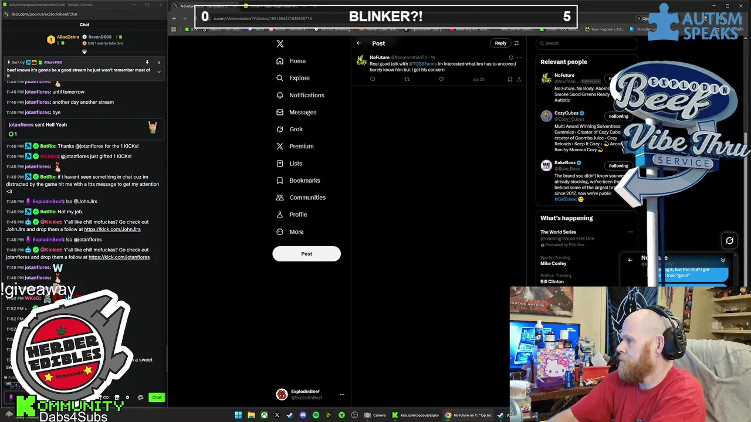Open BakeBoxx profile in Relevant people
The image size is (751, 422).
[565, 163]
